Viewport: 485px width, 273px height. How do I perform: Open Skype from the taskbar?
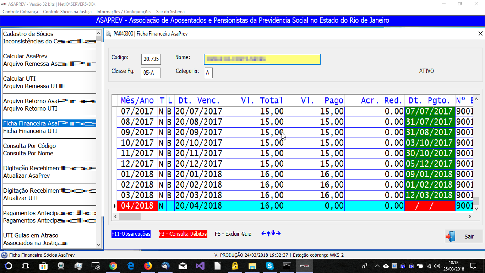[x=270, y=266]
